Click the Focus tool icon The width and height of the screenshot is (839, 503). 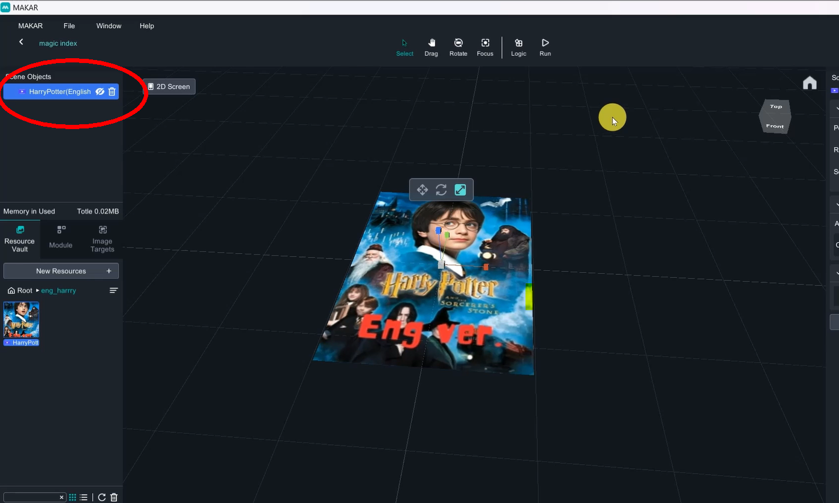[x=485, y=47]
